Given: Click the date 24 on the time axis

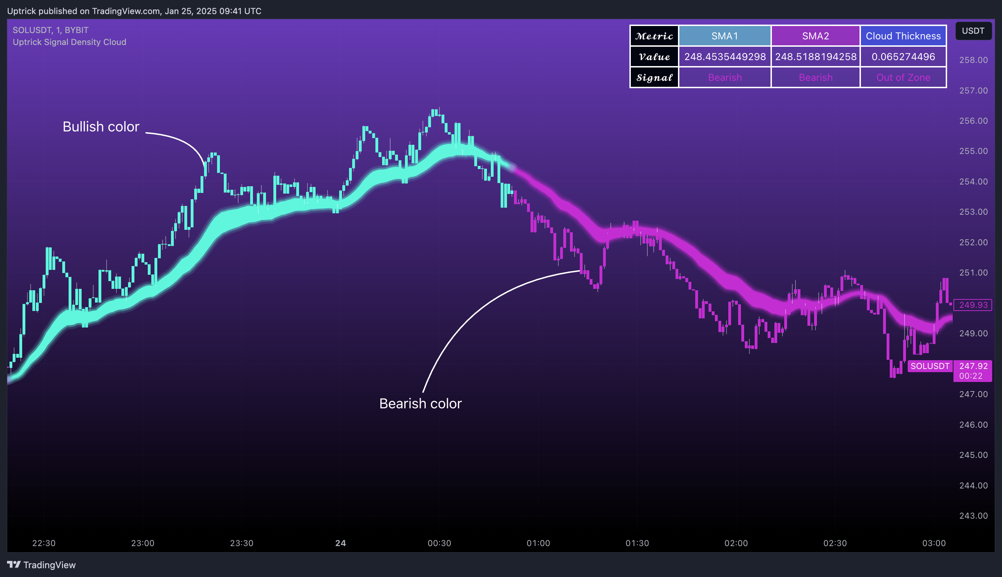Looking at the screenshot, I should tap(340, 543).
